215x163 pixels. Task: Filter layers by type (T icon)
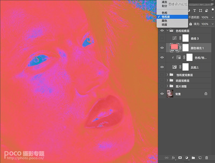tap(194, 10)
